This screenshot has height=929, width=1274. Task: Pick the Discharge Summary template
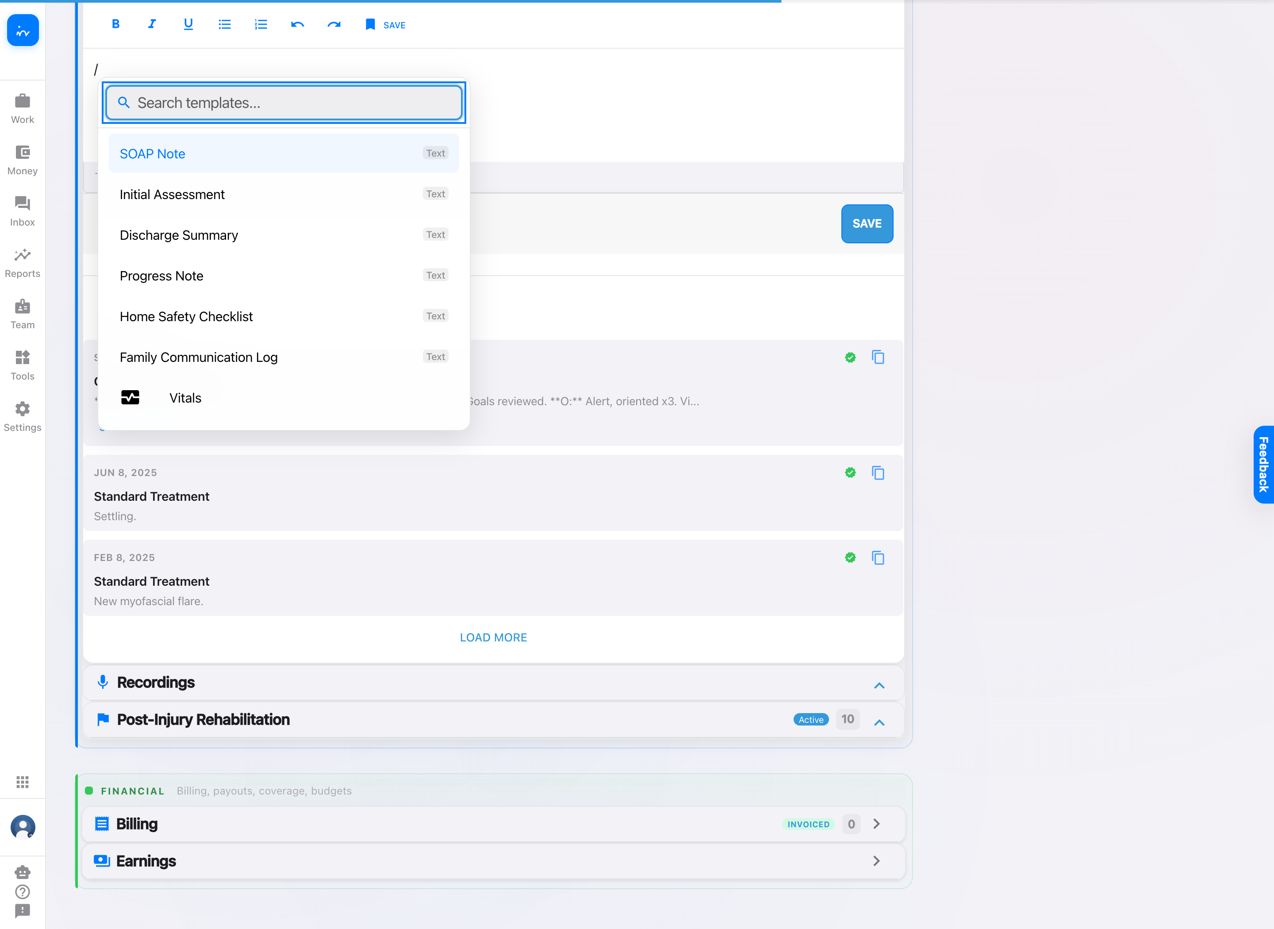(284, 235)
